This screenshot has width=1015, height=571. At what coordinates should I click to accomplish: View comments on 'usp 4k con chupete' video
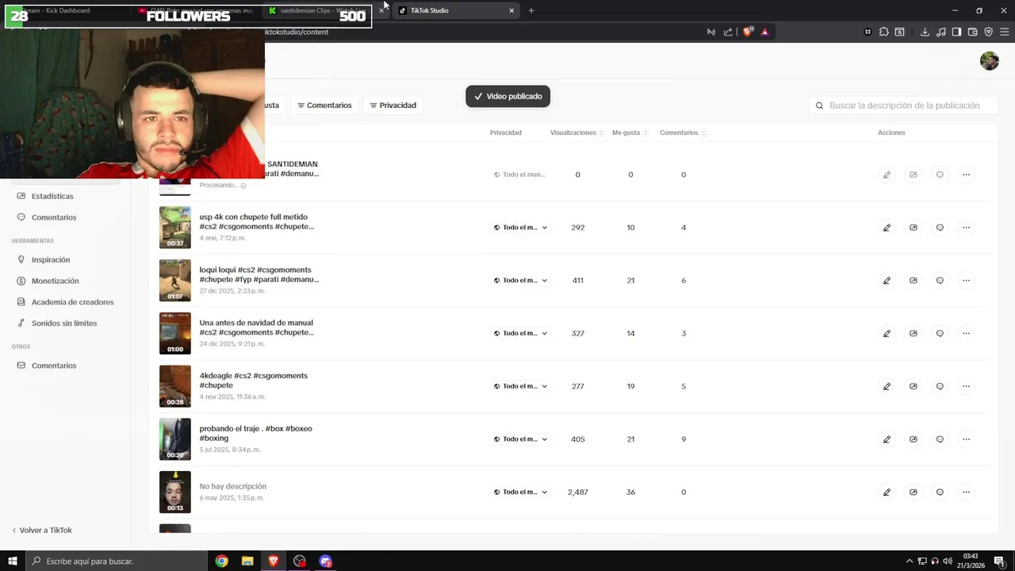click(940, 228)
